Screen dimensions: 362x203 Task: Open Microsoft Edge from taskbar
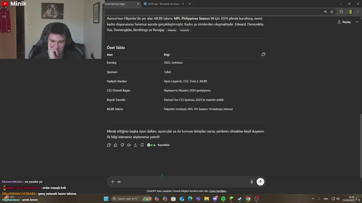pos(190,199)
